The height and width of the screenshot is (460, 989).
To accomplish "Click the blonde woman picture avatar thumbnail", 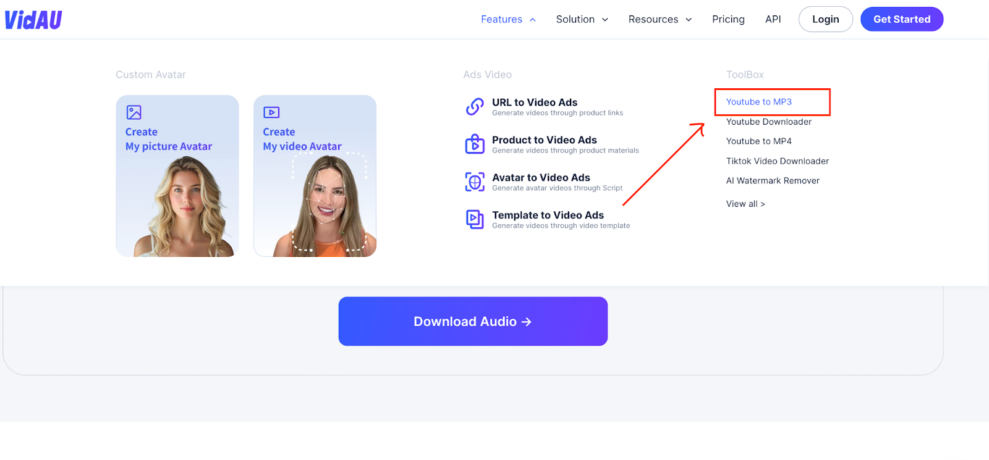I will (x=183, y=207).
